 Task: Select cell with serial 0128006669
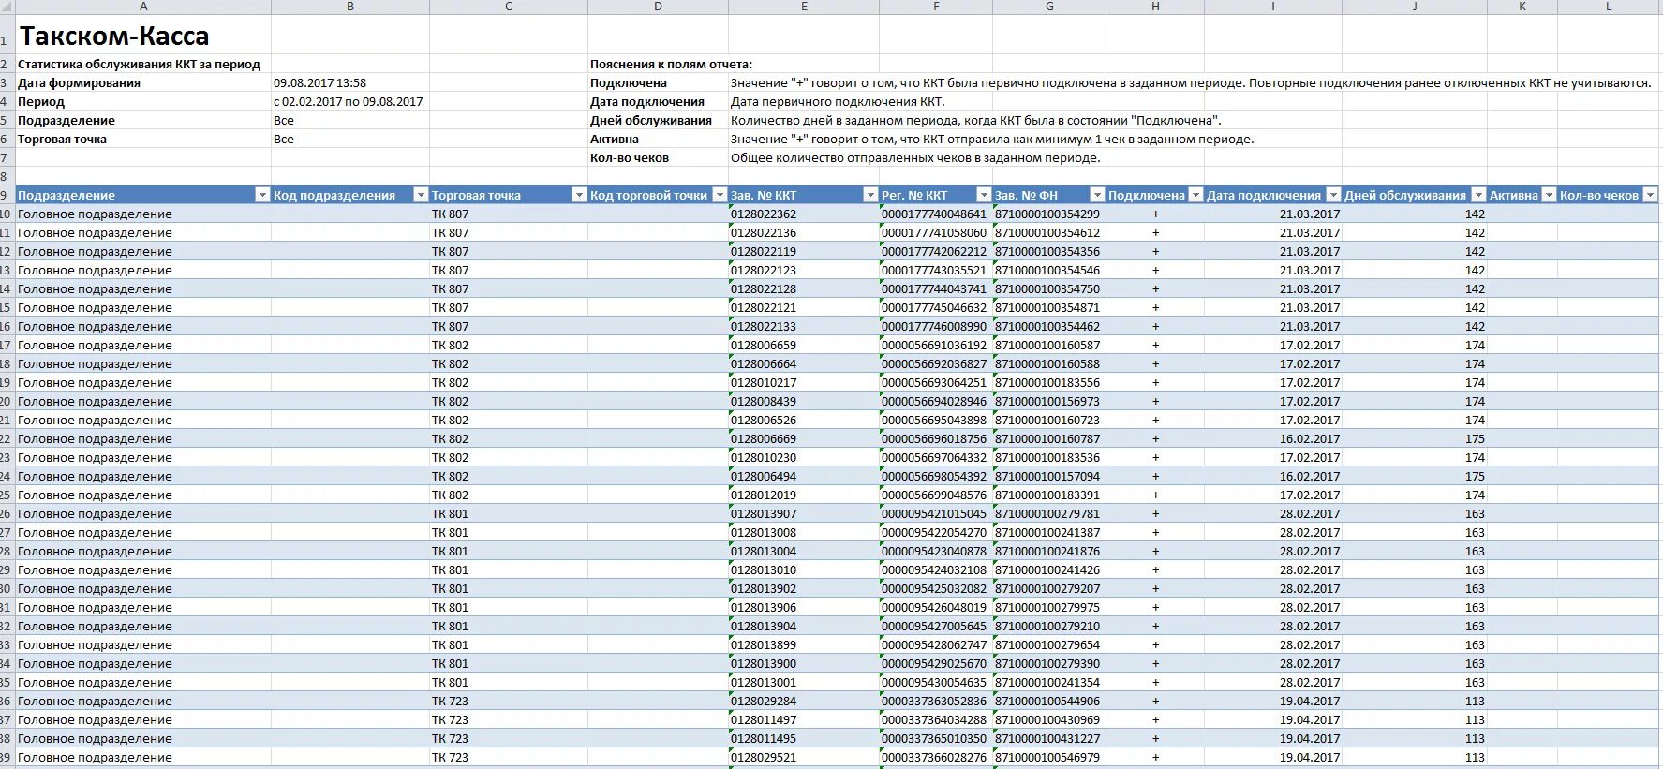pyautogui.click(x=804, y=438)
